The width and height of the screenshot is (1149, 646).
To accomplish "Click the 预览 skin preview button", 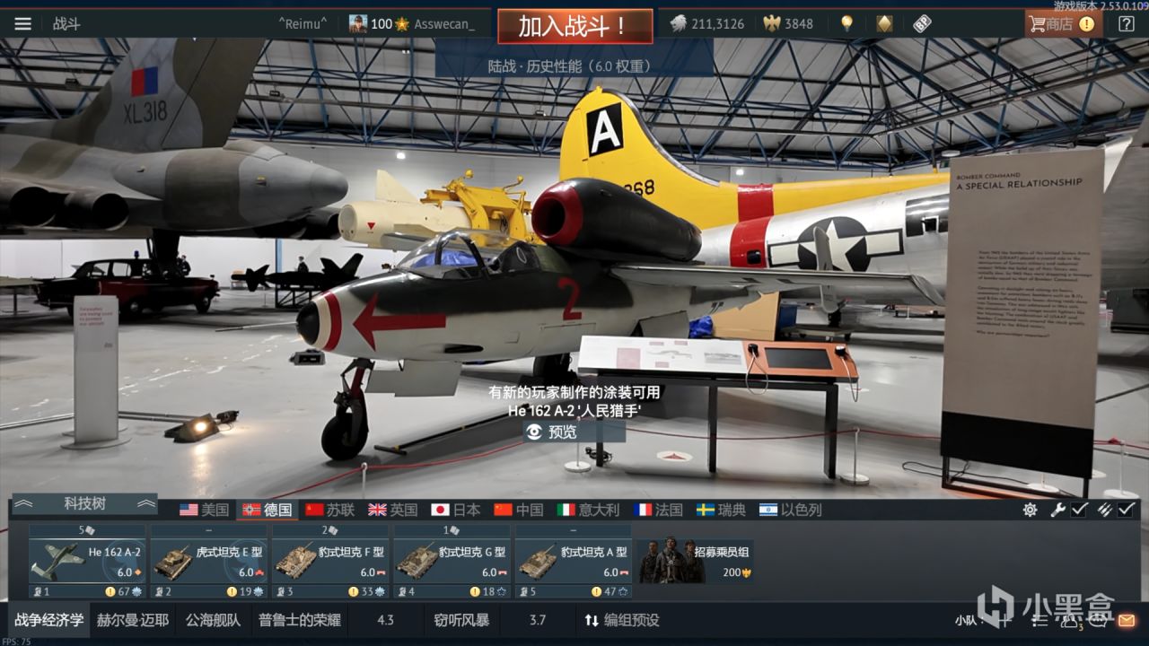I will [x=574, y=432].
